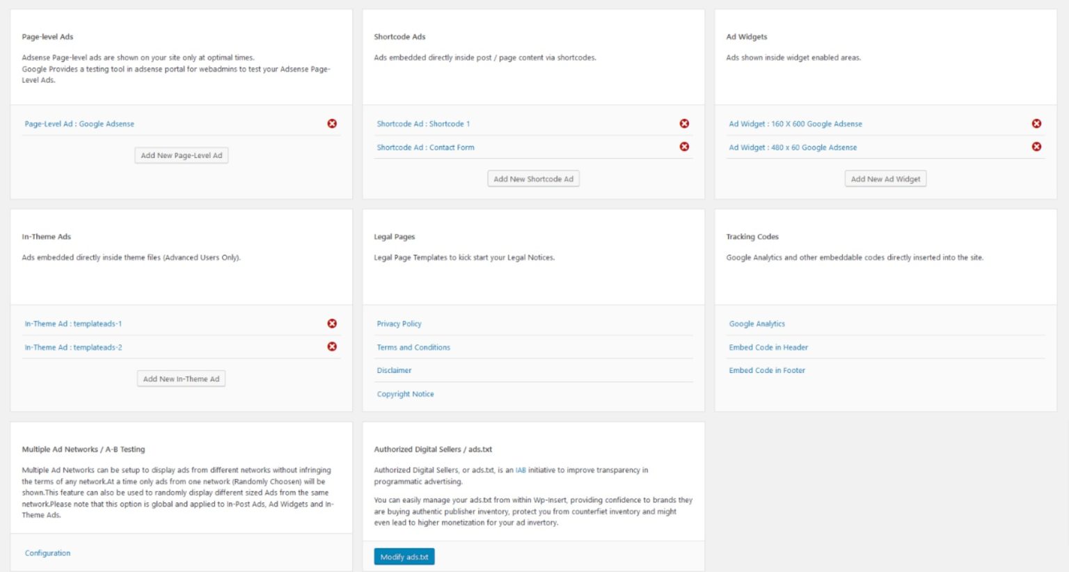
Task: Remove Shortcode 1 shortcode ad
Action: (x=684, y=123)
